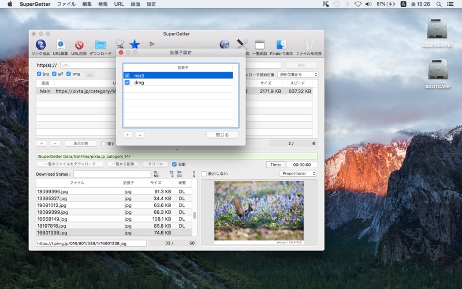Click the gray play arrow toolbar icon
462x289 pixels.
[x=152, y=44]
